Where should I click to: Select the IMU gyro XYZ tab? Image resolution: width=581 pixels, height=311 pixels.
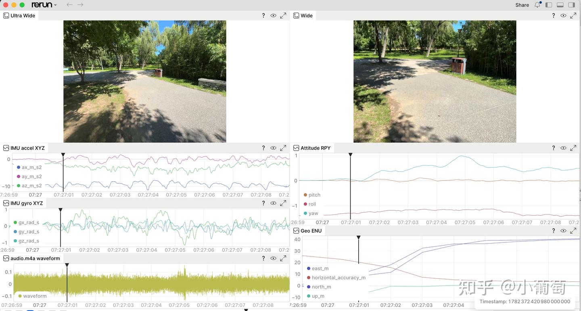click(x=23, y=203)
